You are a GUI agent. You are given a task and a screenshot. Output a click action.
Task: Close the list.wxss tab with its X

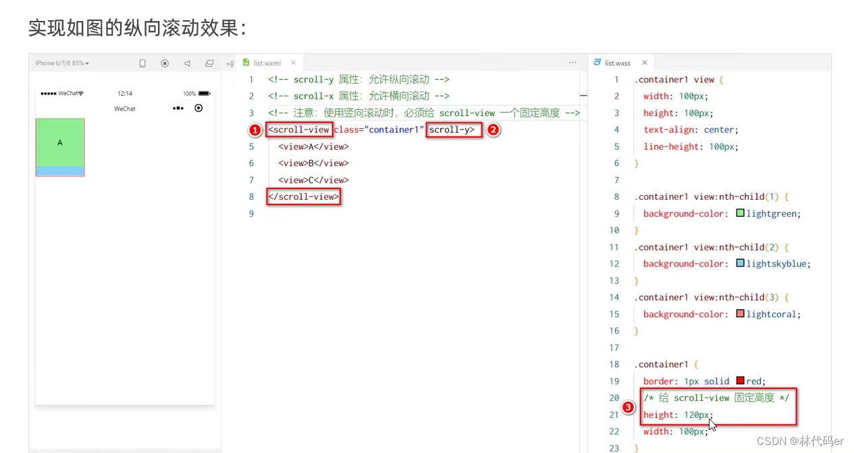pos(644,62)
